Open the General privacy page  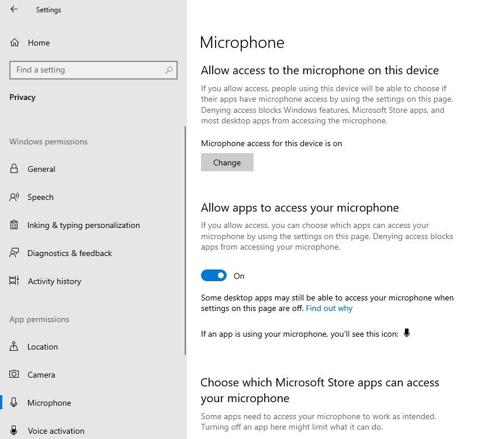click(41, 169)
